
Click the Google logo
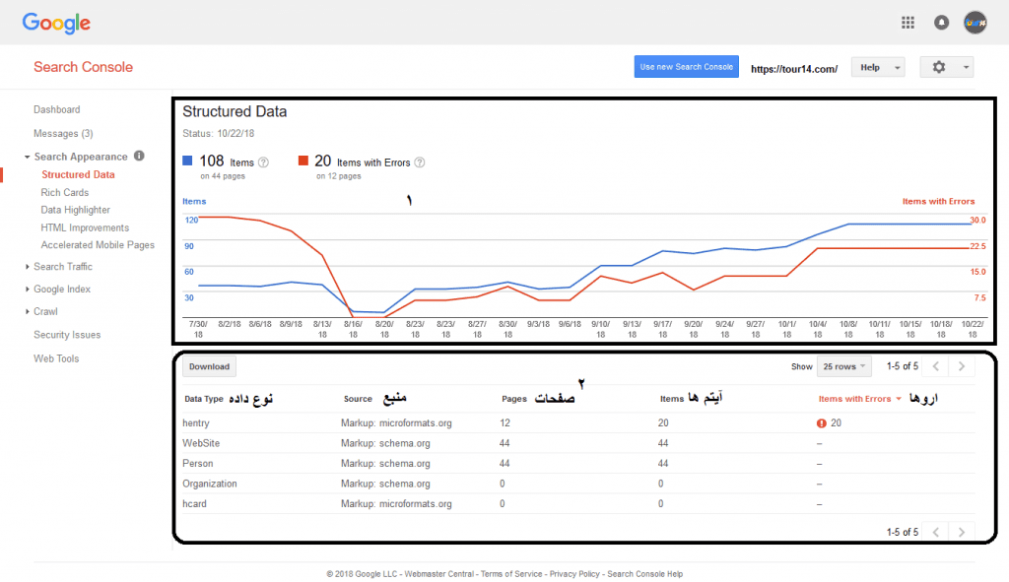pyautogui.click(x=56, y=24)
